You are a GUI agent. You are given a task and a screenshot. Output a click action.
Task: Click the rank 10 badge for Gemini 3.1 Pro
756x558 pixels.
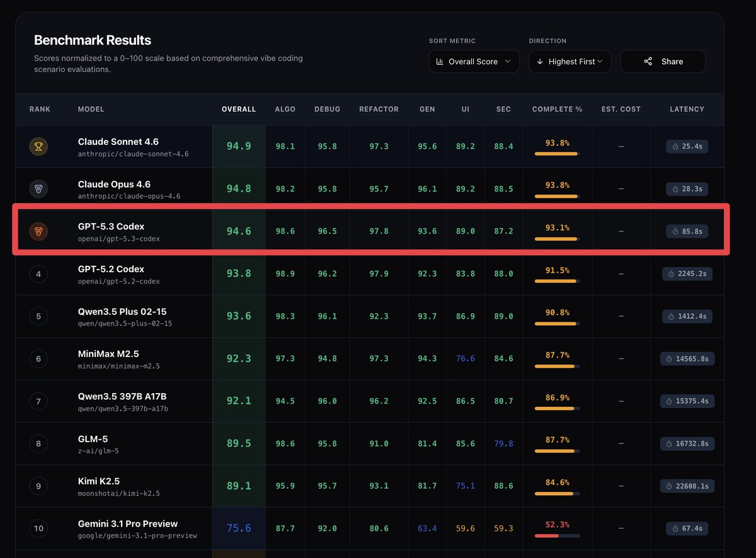38,528
